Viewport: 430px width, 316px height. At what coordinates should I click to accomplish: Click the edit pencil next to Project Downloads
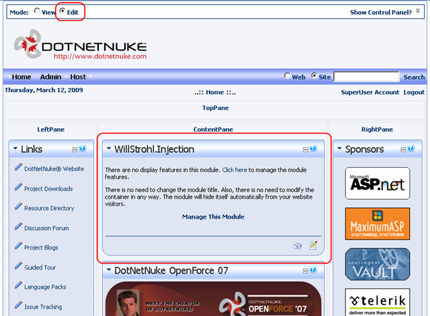[x=18, y=189]
